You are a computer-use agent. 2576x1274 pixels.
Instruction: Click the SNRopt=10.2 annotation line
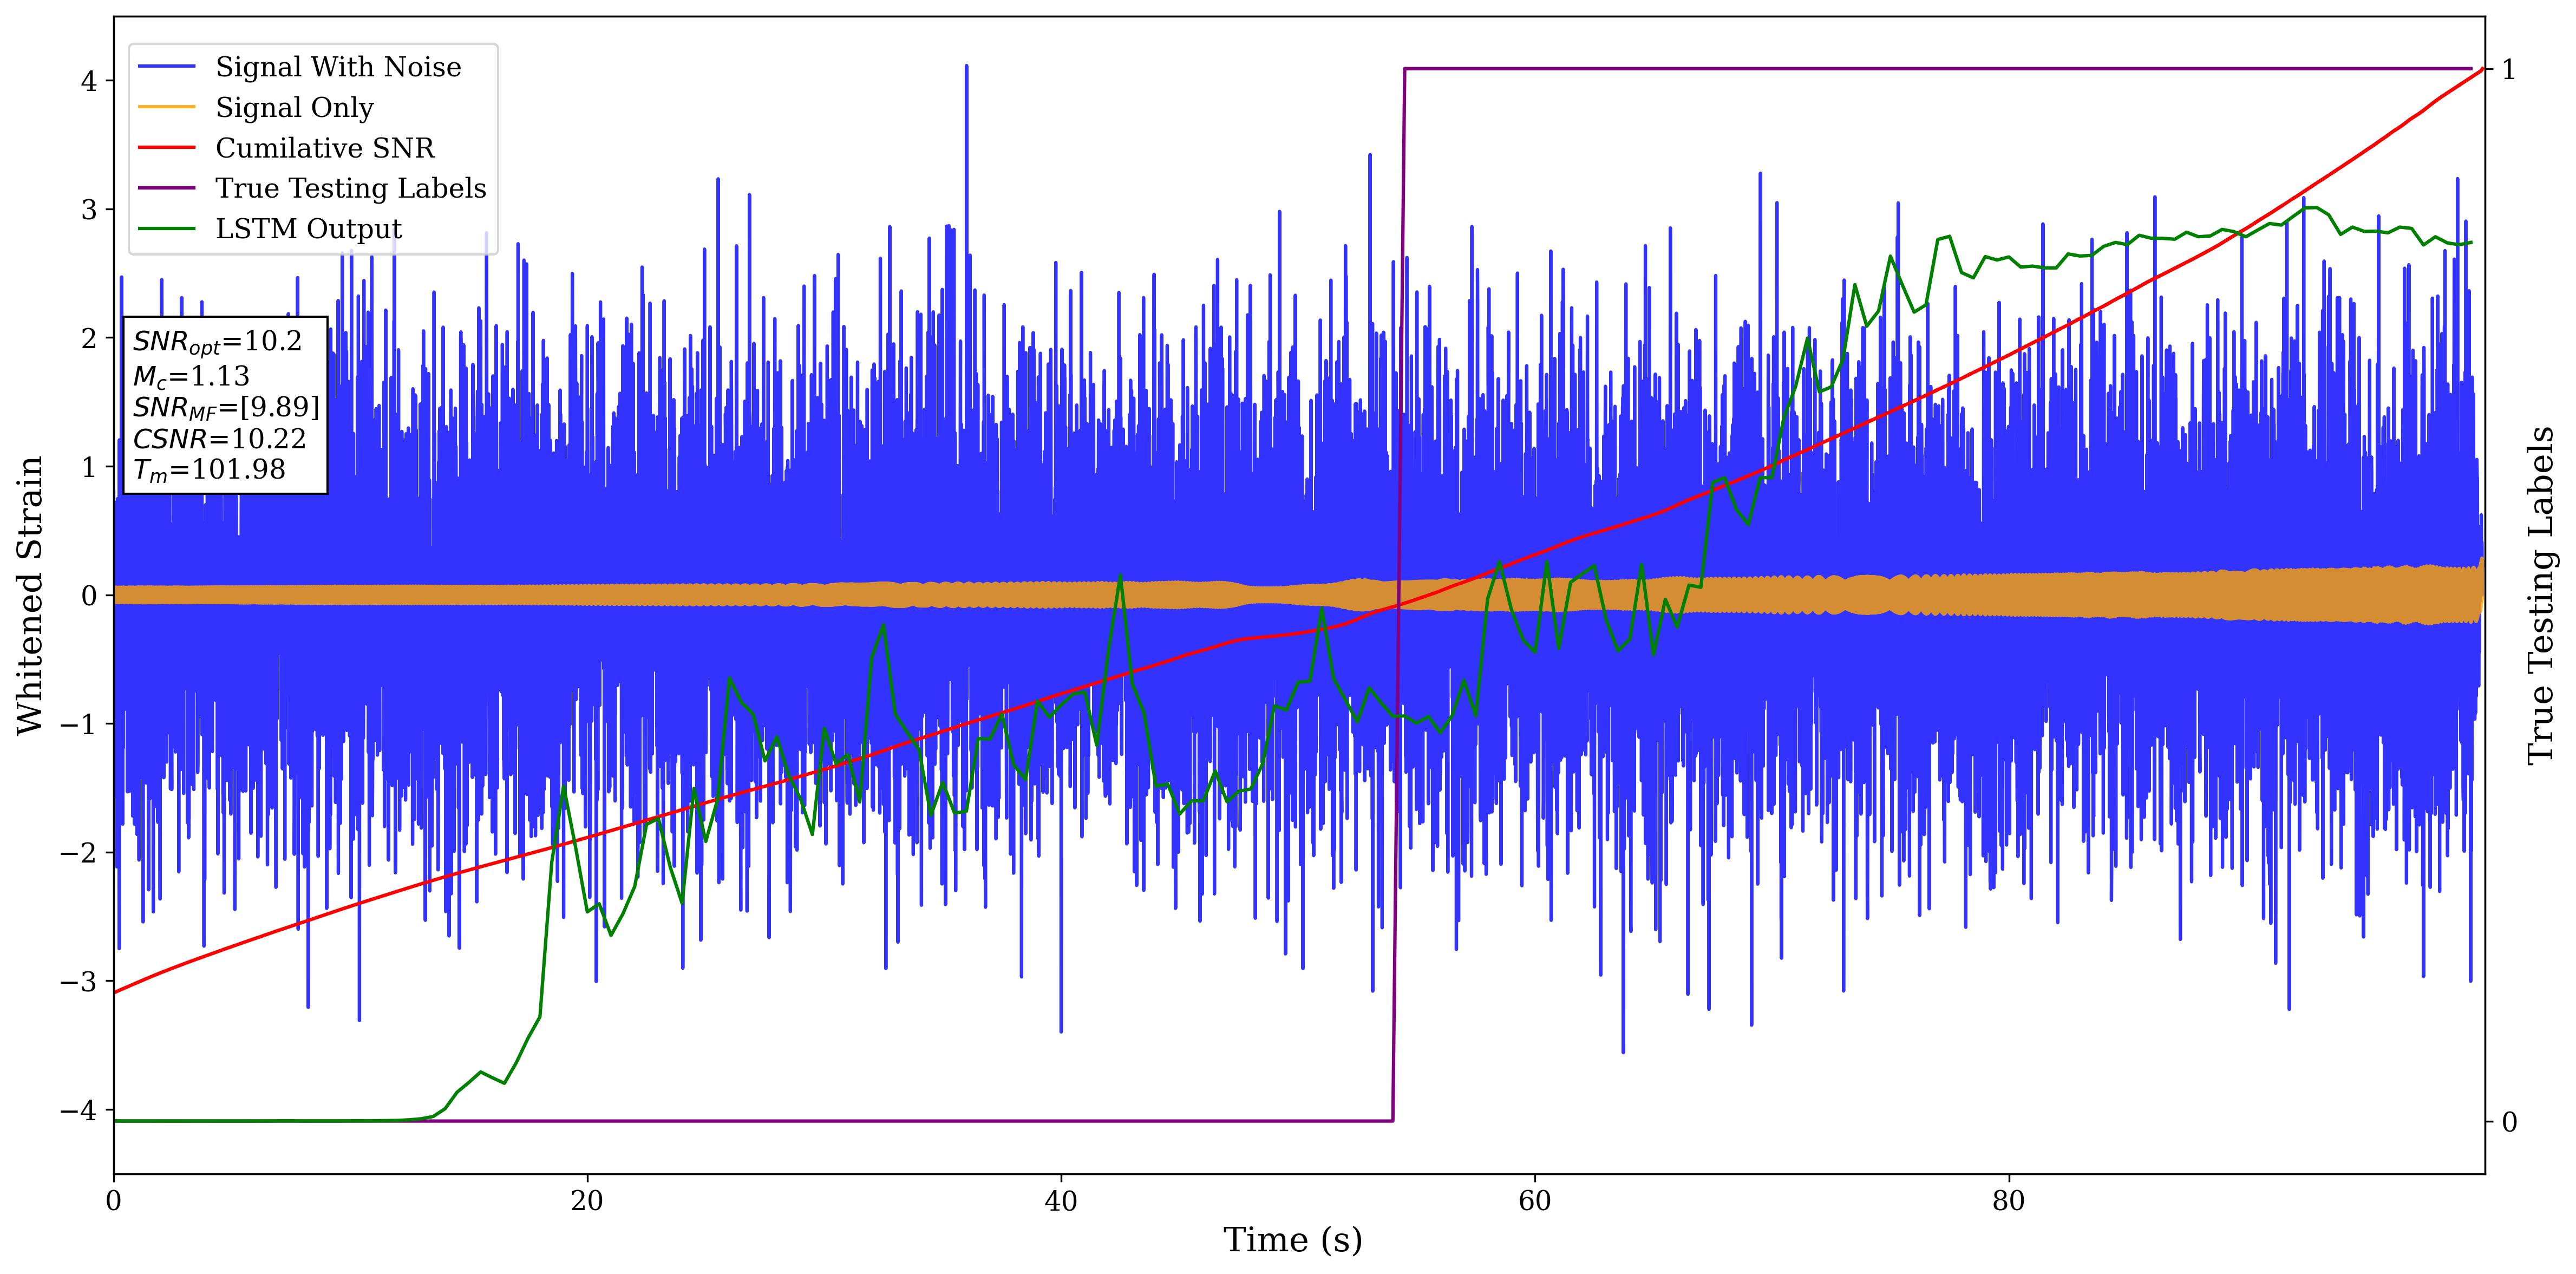[x=217, y=342]
